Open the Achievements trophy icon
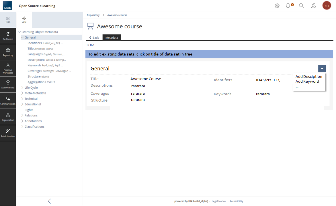 (8, 84)
